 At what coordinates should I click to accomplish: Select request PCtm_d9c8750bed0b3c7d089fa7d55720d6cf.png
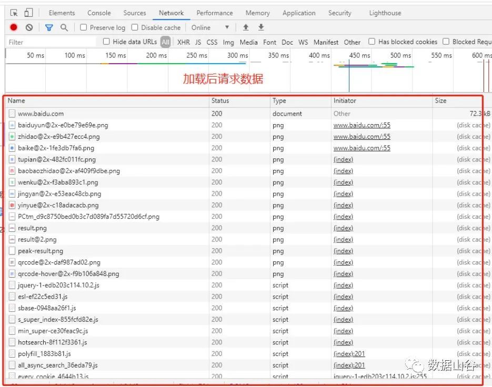88,217
